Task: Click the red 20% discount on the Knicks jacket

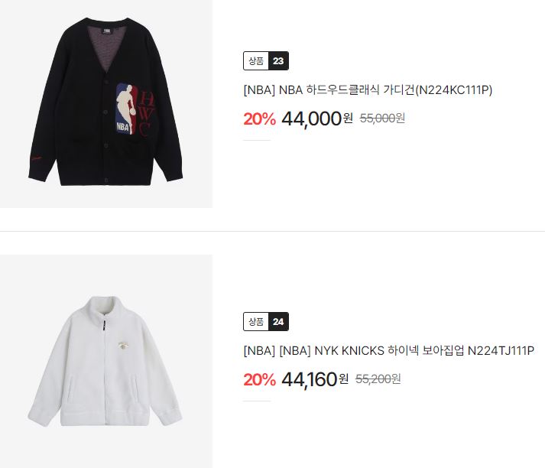Action: click(259, 380)
